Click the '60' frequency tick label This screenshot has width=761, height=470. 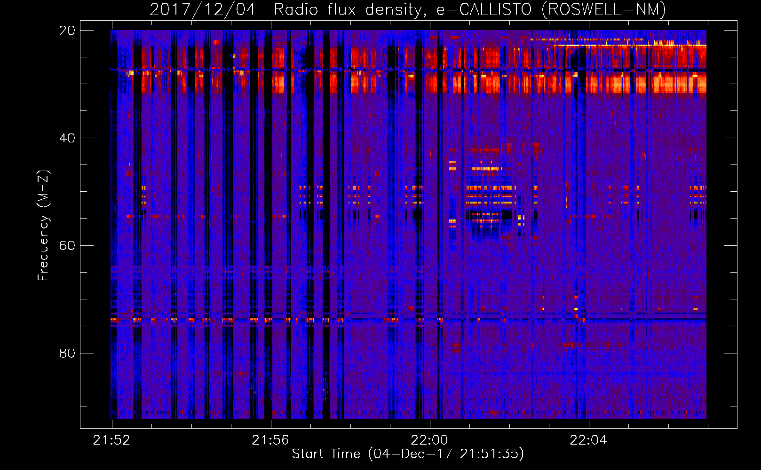[x=67, y=245]
